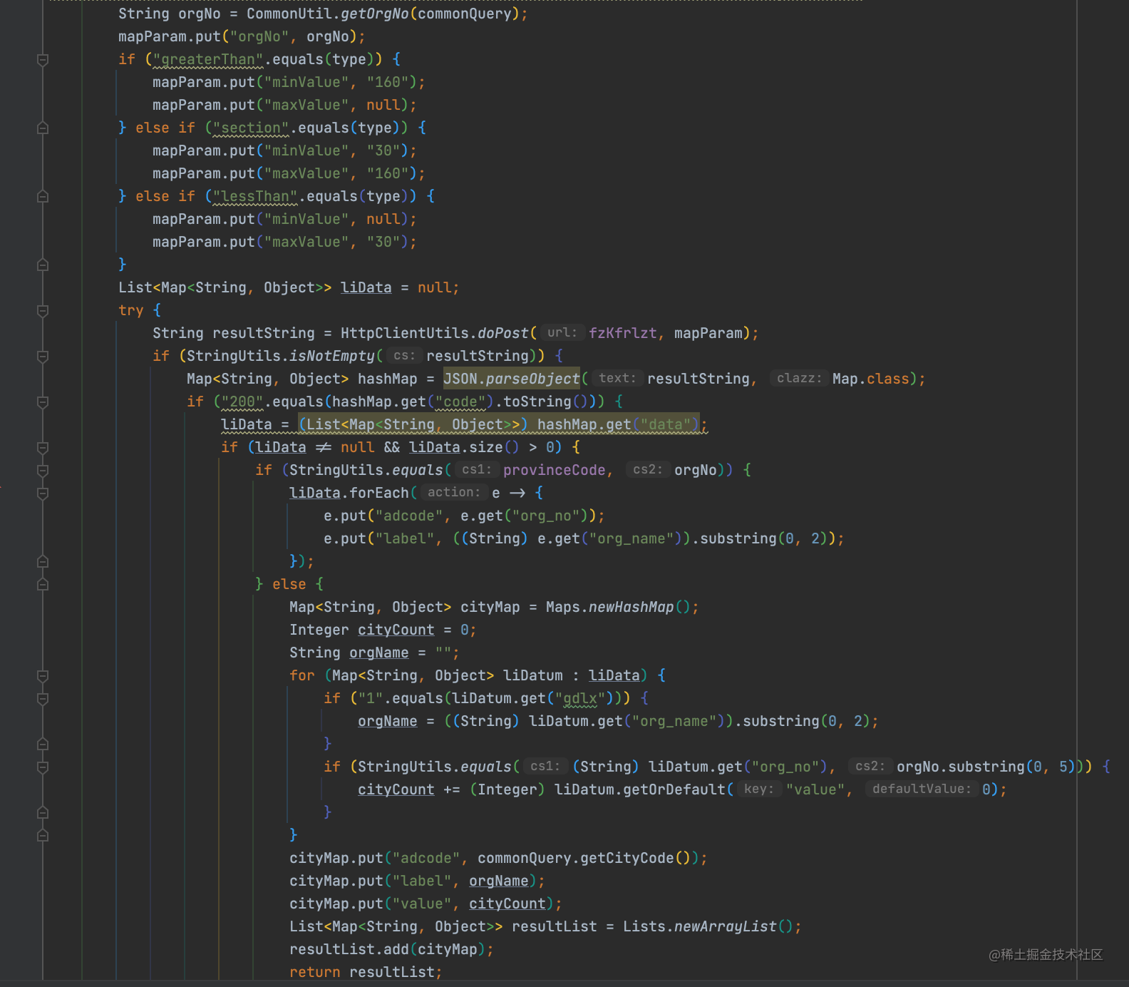Collapse fold marker at else if lessThan line
This screenshot has height=987, width=1129.
pyautogui.click(x=43, y=197)
